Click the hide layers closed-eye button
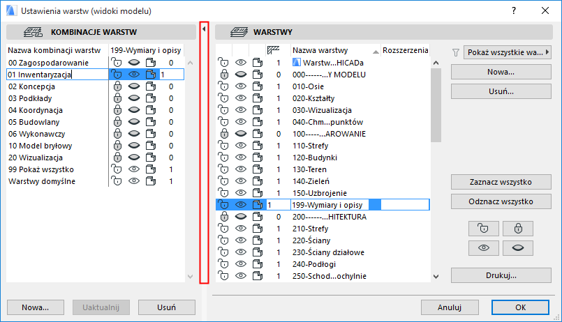The width and height of the screenshot is (562, 322). click(518, 248)
